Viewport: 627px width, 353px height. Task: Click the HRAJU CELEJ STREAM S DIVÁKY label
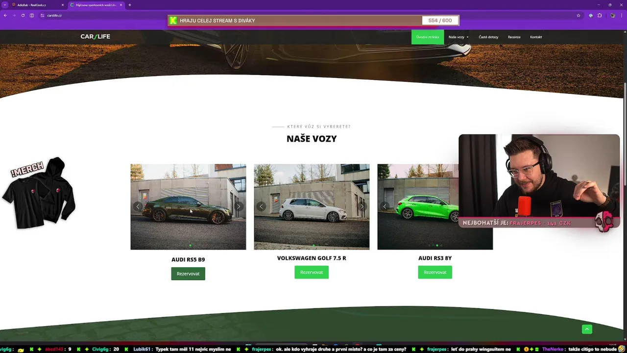[217, 21]
